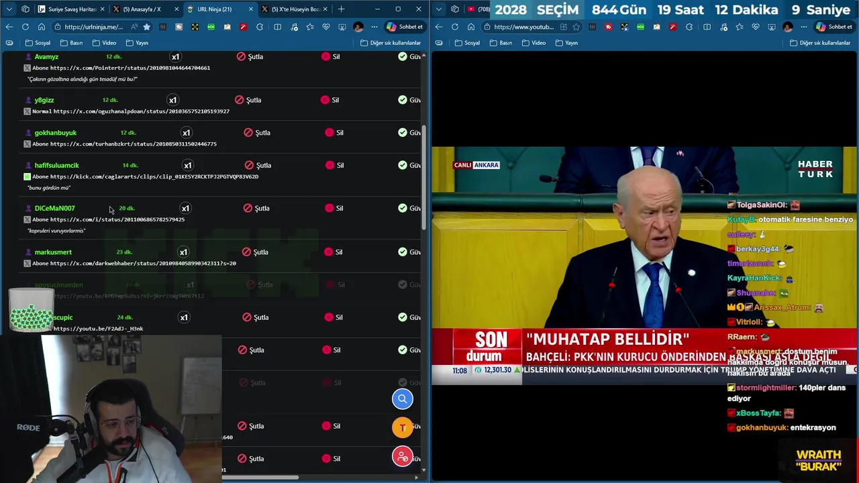Screen dimensions: 859x483
Task: Click Sohbet et button in the YouTube browser
Action: [833, 27]
